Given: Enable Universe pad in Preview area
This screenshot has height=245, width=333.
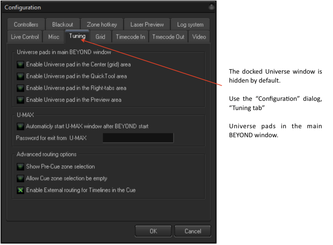Looking at the screenshot, I should coord(20,100).
